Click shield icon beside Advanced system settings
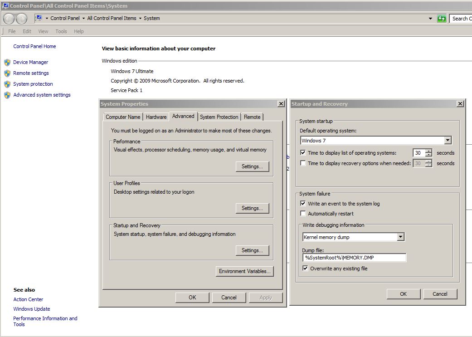Image resolution: width=472 pixels, height=337 pixels. point(7,95)
